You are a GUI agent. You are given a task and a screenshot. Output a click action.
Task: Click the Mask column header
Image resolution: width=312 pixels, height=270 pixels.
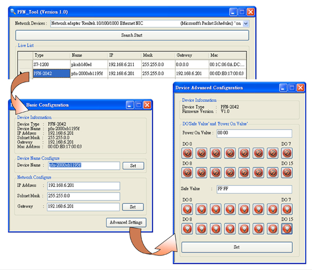[x=158, y=55]
